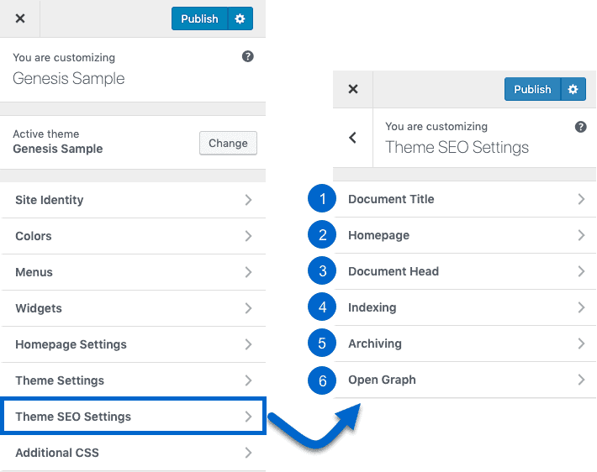Screen dimensions: 597x472
Task: Expand Archiving using its chevron
Action: pyautogui.click(x=581, y=344)
